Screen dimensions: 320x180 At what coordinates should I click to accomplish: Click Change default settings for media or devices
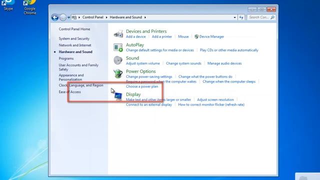click(x=160, y=50)
